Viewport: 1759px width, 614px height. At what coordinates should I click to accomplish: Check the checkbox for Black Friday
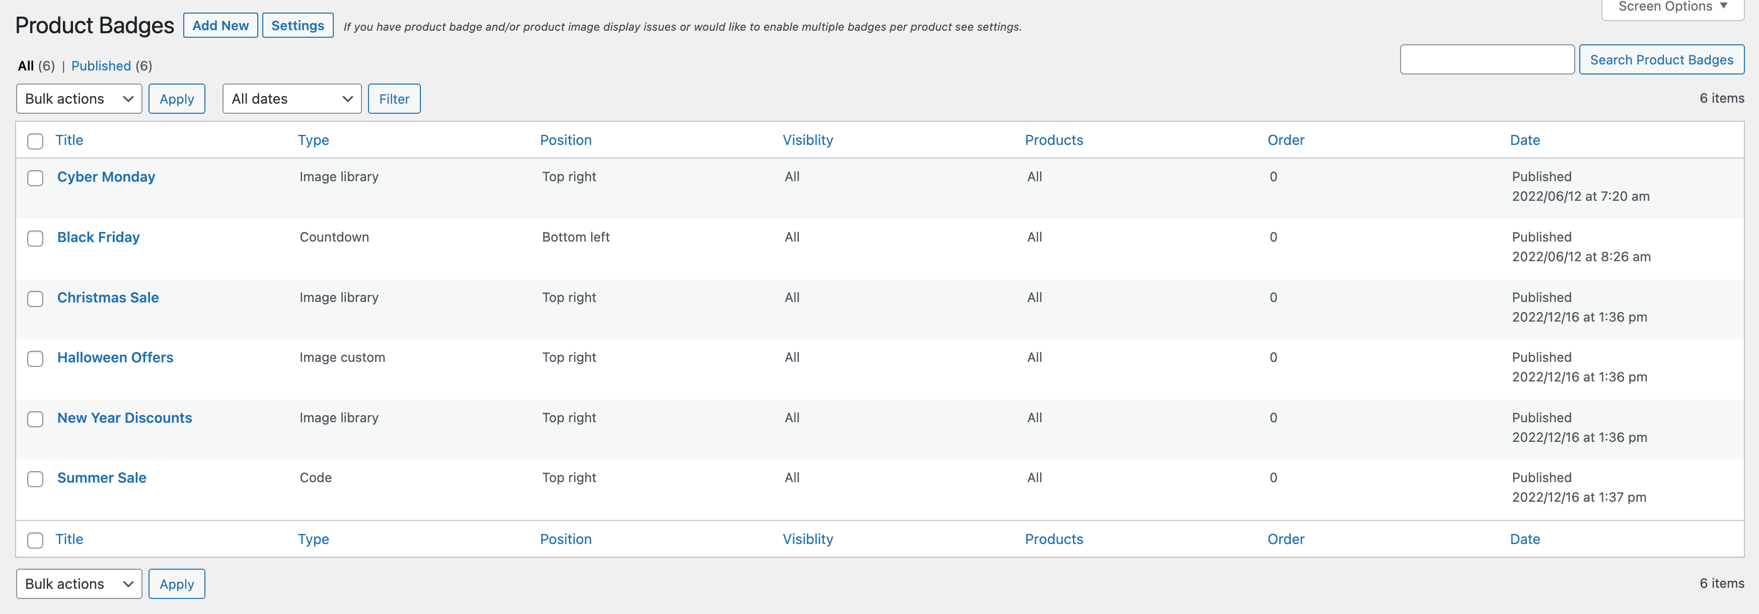point(35,239)
